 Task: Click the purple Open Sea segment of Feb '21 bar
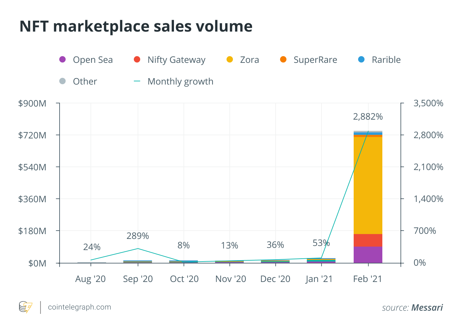(368, 255)
